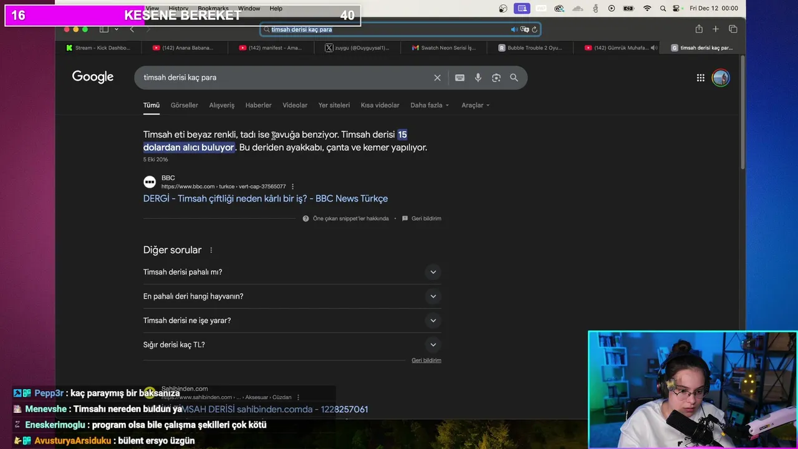Viewport: 798px width, 449px height.
Task: Switch to zuygu X profile tab
Action: coord(357,47)
